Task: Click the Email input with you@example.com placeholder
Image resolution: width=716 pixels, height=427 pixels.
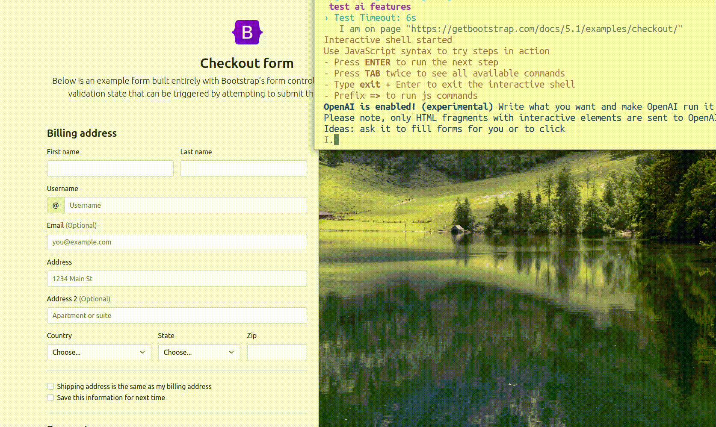Action: 177,242
